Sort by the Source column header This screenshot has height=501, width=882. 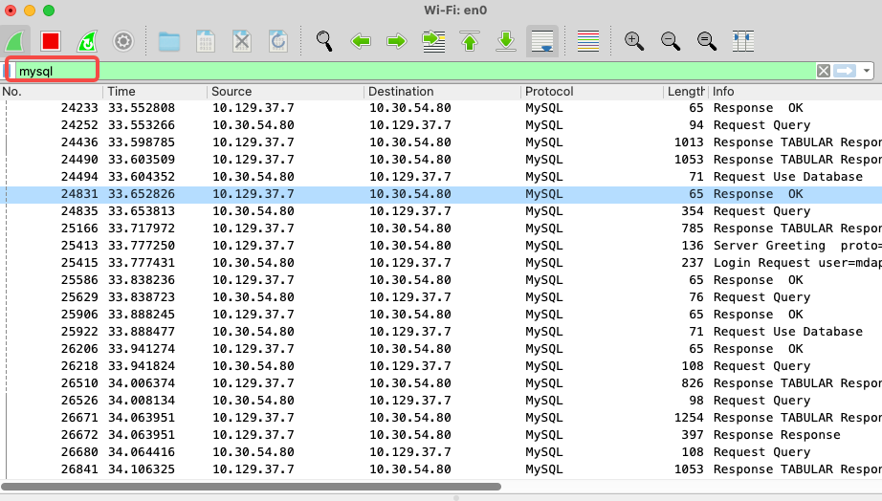pos(285,91)
